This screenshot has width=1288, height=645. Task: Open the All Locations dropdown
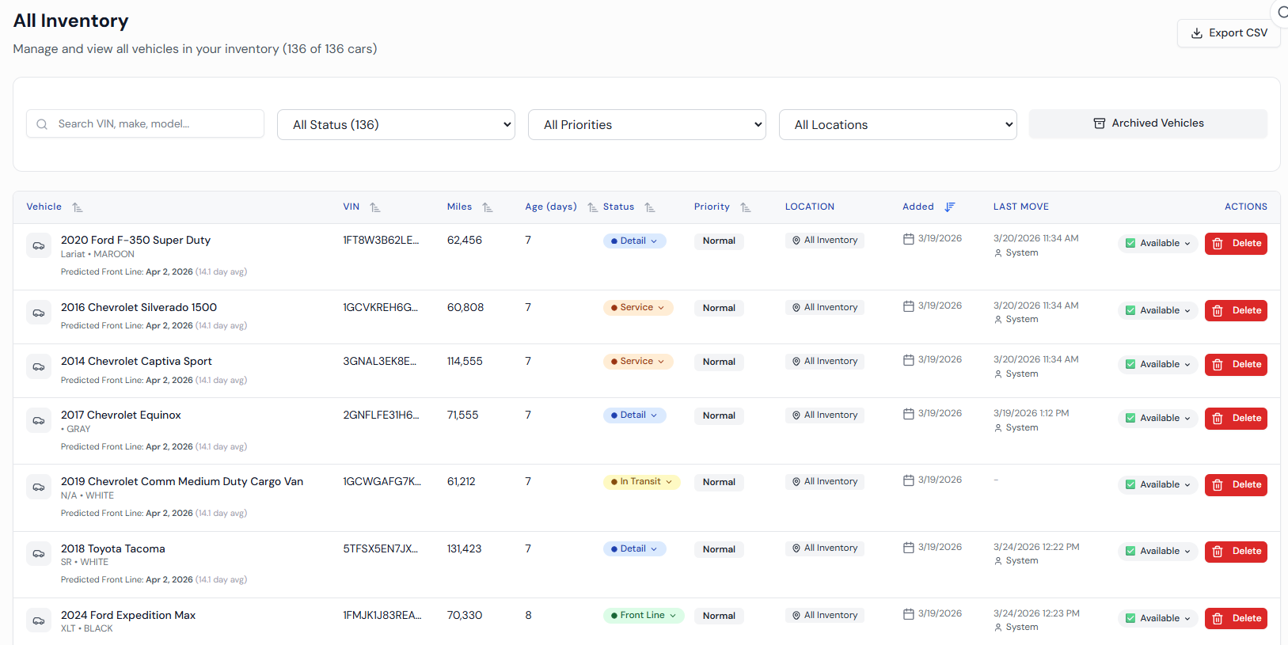click(x=898, y=125)
